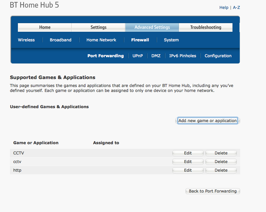266x212 pixels.
Task: Navigate to Broadband settings
Action: (x=60, y=40)
